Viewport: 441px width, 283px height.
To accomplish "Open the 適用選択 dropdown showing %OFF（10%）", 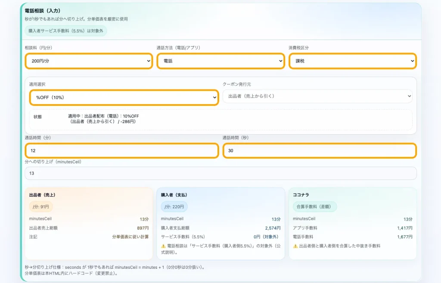I will tap(124, 98).
